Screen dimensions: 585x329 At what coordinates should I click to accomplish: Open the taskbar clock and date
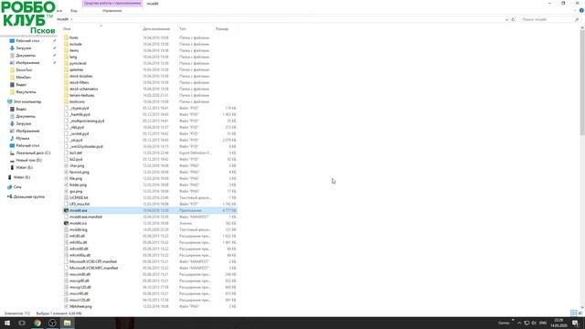tap(558, 323)
